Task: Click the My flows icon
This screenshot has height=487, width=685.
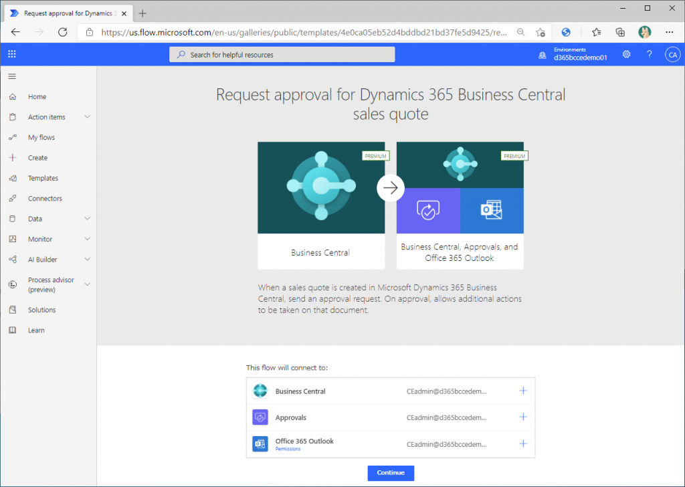Action: [x=13, y=137]
